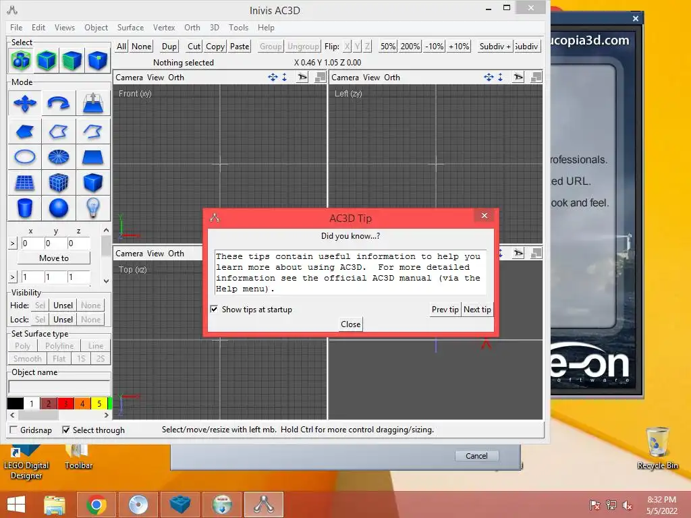Select Object selection mode cube icon
The width and height of the screenshot is (691, 518).
(47, 60)
